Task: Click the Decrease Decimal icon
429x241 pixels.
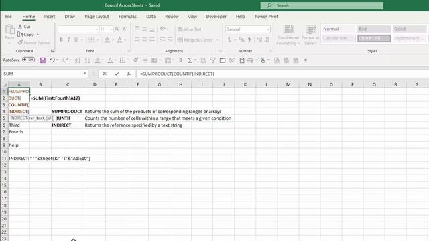Action: pyautogui.click(x=267, y=40)
